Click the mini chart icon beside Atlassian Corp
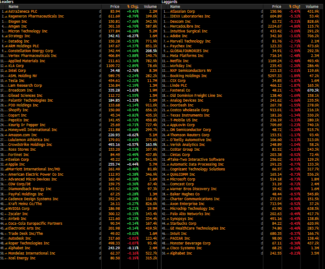Image resolution: width=325 pixels, height=269 pixels. [168, 11]
